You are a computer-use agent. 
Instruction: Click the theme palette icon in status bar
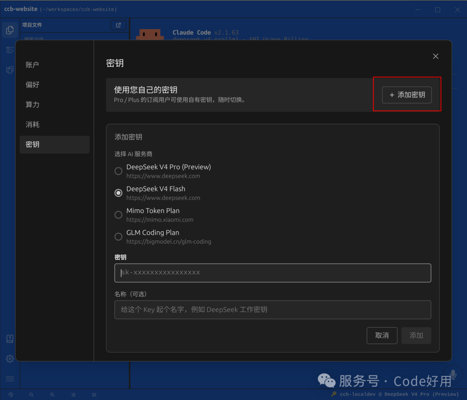(x=11, y=395)
